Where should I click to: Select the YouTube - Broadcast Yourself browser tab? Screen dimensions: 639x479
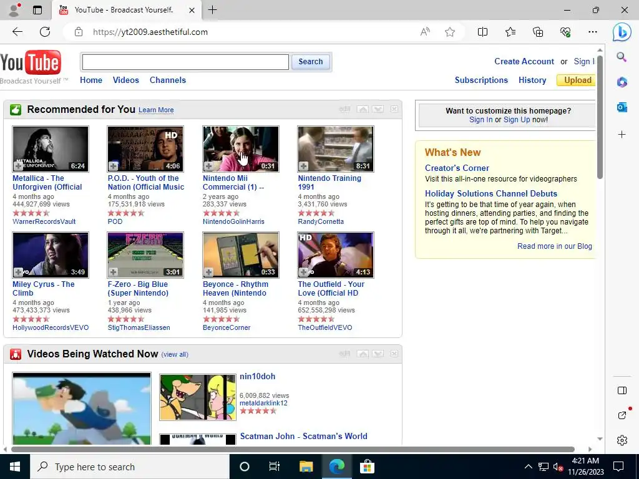(x=127, y=10)
